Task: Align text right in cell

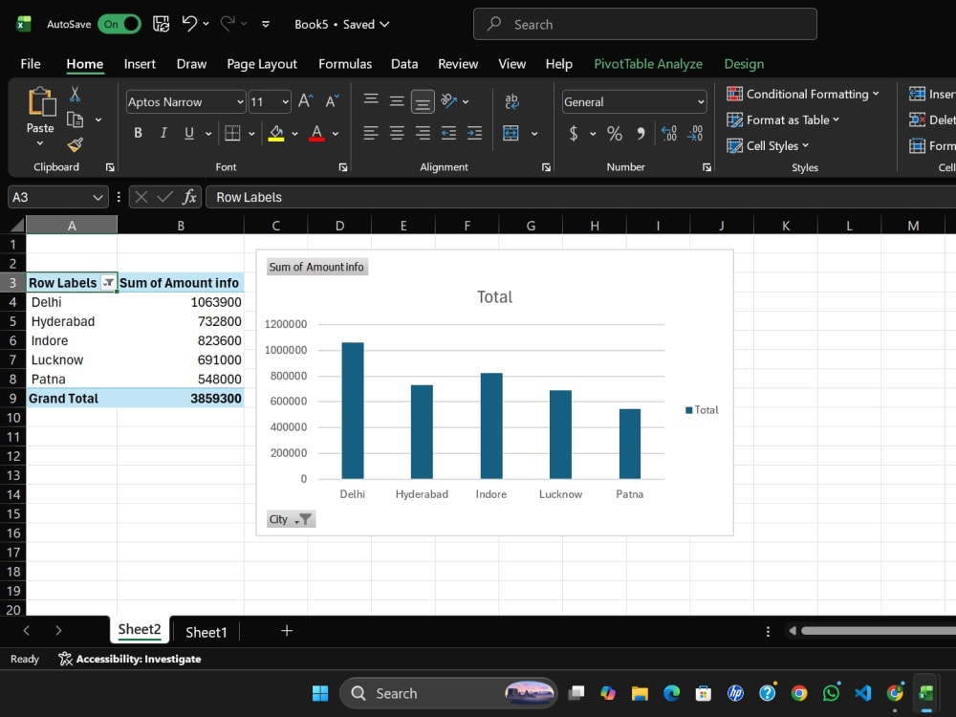Action: click(x=423, y=133)
